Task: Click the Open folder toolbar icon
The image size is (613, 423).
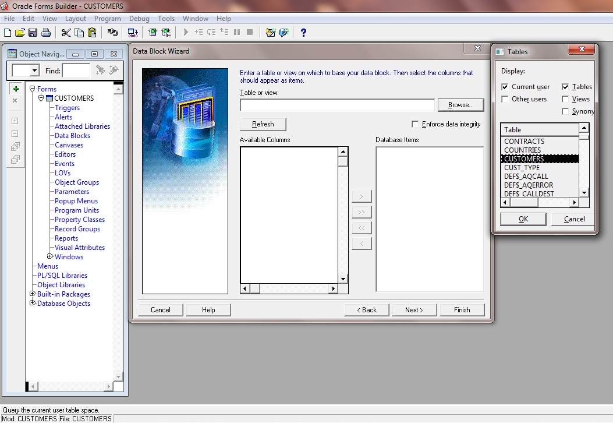Action: (20, 33)
